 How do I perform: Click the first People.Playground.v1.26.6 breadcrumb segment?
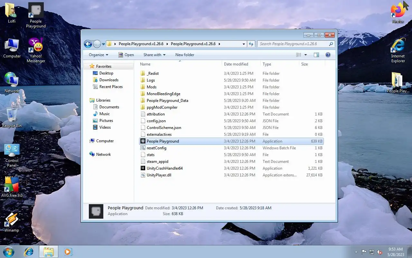point(141,44)
